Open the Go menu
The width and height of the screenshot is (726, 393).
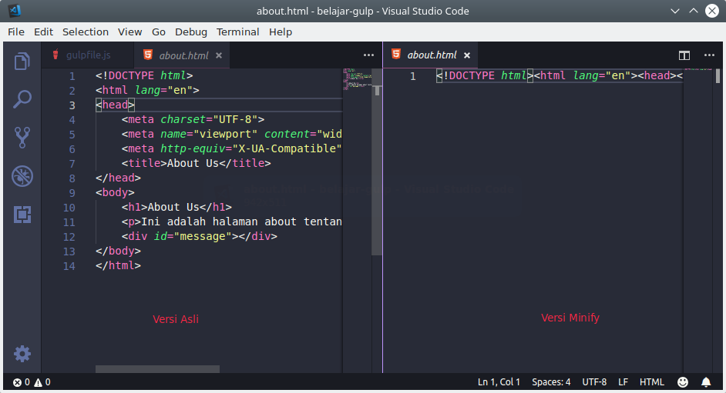coord(158,32)
